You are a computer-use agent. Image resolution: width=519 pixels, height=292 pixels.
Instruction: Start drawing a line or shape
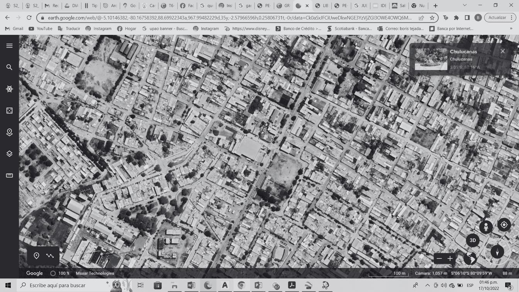pos(50,256)
